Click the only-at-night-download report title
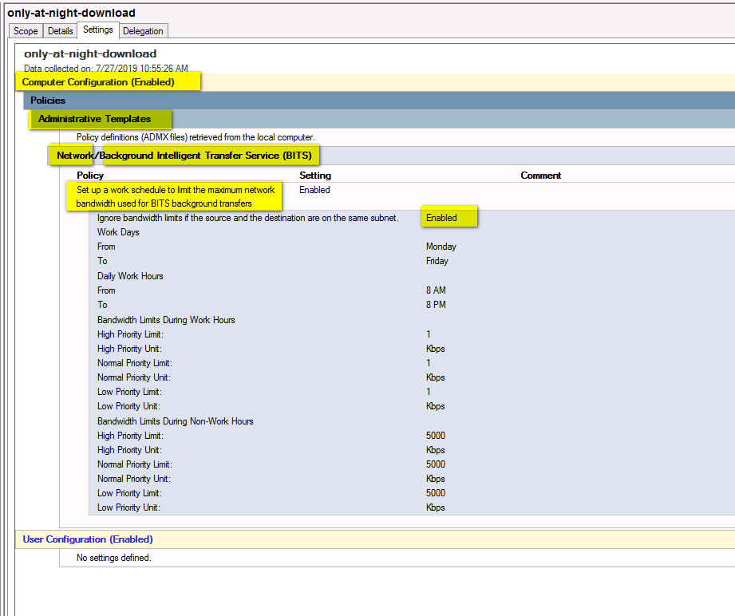 coord(90,53)
